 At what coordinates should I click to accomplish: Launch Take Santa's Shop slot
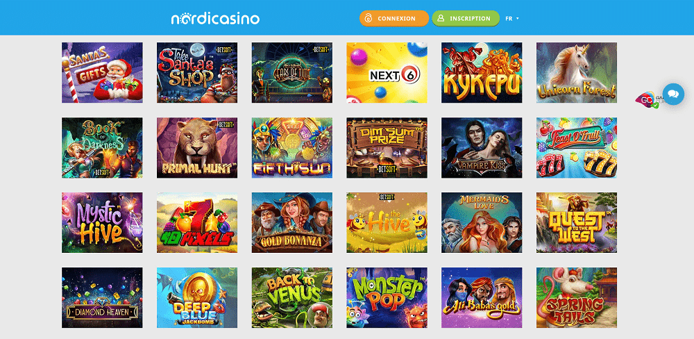(x=197, y=73)
